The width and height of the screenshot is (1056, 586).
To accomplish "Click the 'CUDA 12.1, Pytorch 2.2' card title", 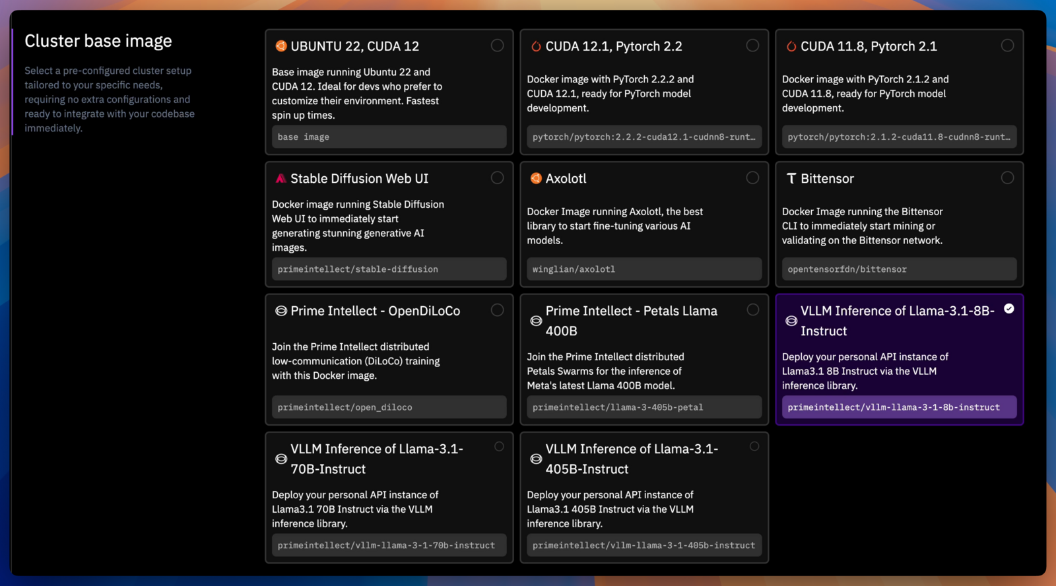I will pos(614,46).
